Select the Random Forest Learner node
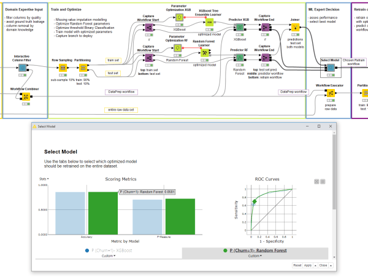Screen dimensions: 368x280 point(205,53)
